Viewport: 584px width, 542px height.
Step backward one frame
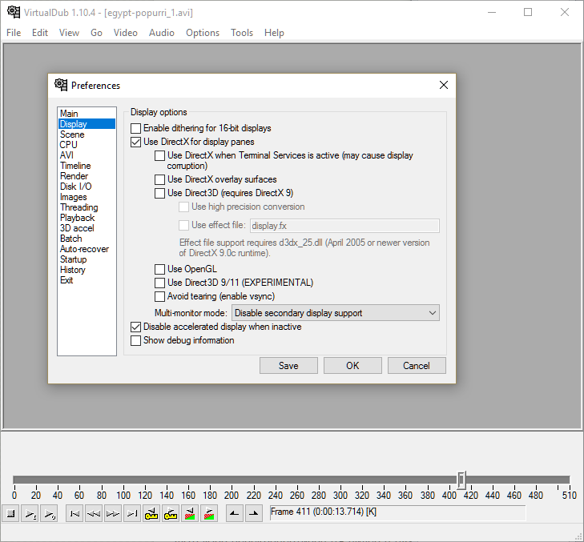(94, 514)
